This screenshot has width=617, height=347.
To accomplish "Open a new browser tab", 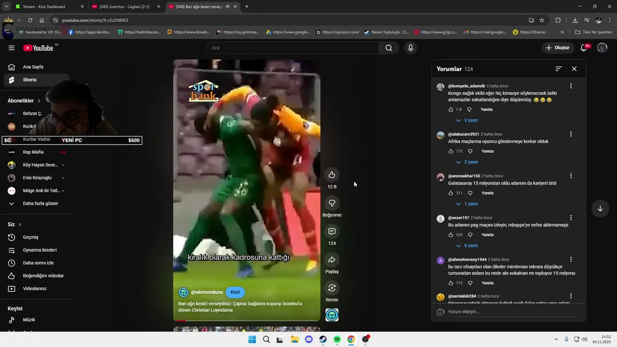I will pyautogui.click(x=247, y=7).
